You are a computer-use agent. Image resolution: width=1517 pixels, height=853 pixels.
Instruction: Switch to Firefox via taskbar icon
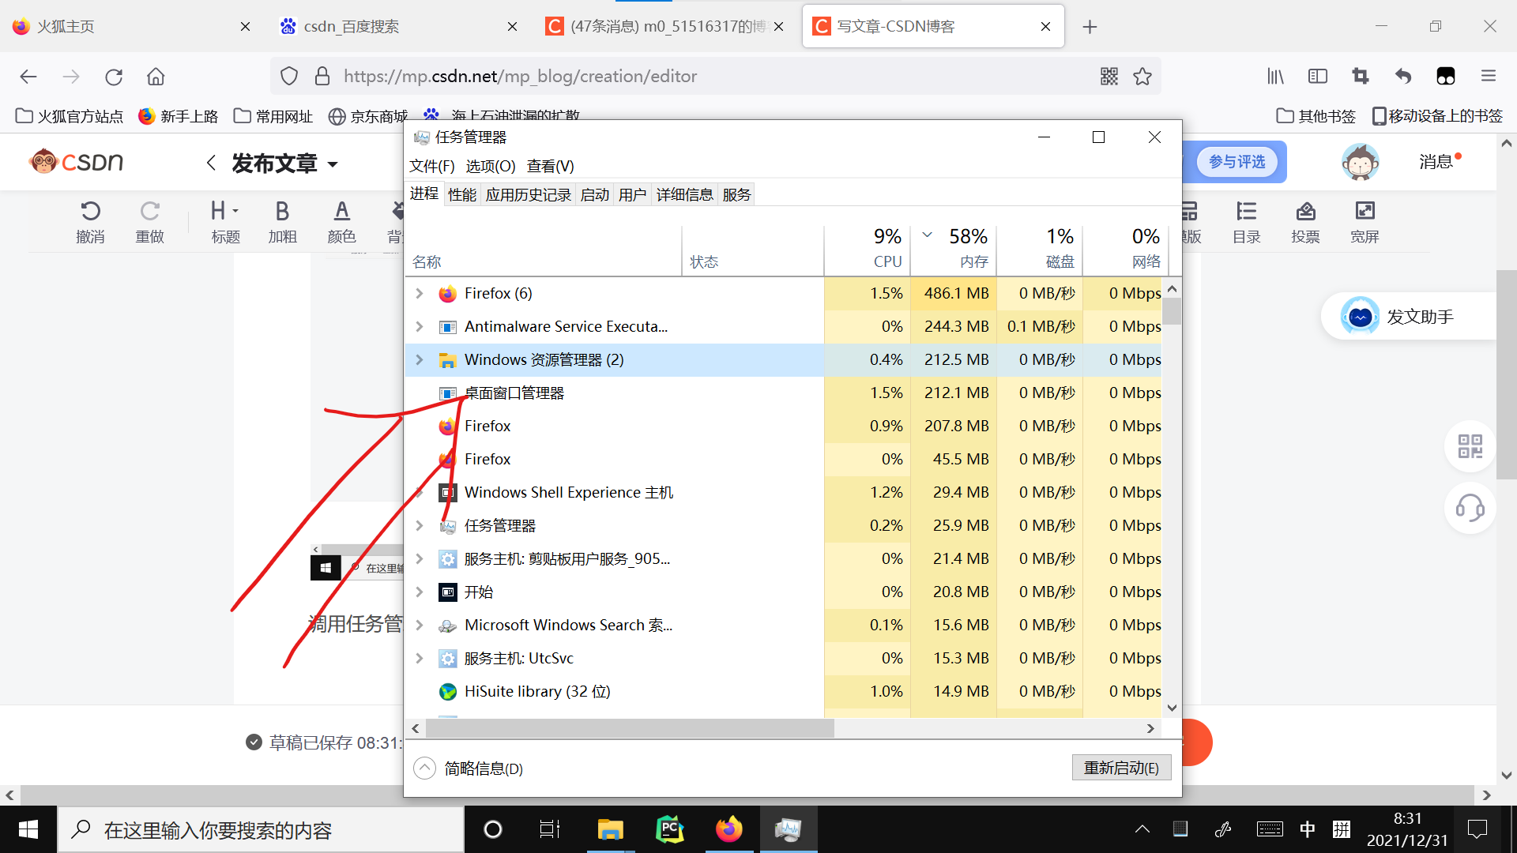point(728,829)
